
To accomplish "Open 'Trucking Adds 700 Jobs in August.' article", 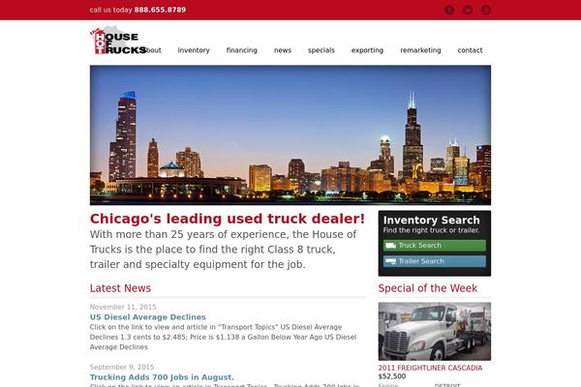I will pos(162,377).
